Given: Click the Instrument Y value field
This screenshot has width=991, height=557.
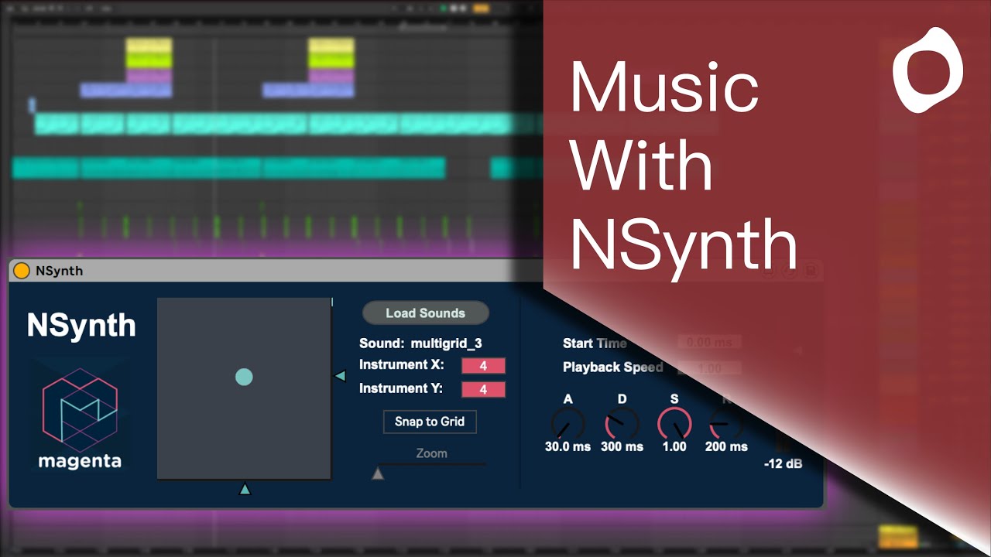Looking at the screenshot, I should click(483, 390).
